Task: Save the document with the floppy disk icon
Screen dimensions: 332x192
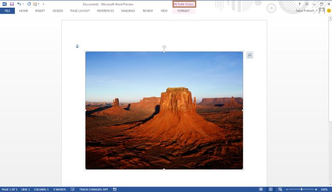Action: click(12, 4)
